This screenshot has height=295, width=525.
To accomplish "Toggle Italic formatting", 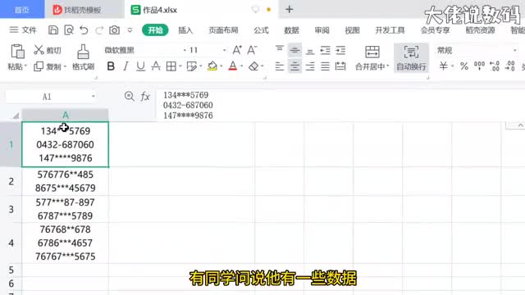I will click(x=126, y=66).
